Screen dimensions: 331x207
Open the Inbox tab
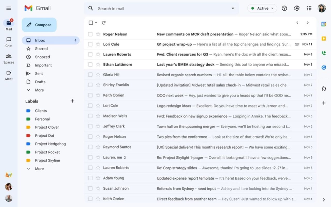point(40,40)
